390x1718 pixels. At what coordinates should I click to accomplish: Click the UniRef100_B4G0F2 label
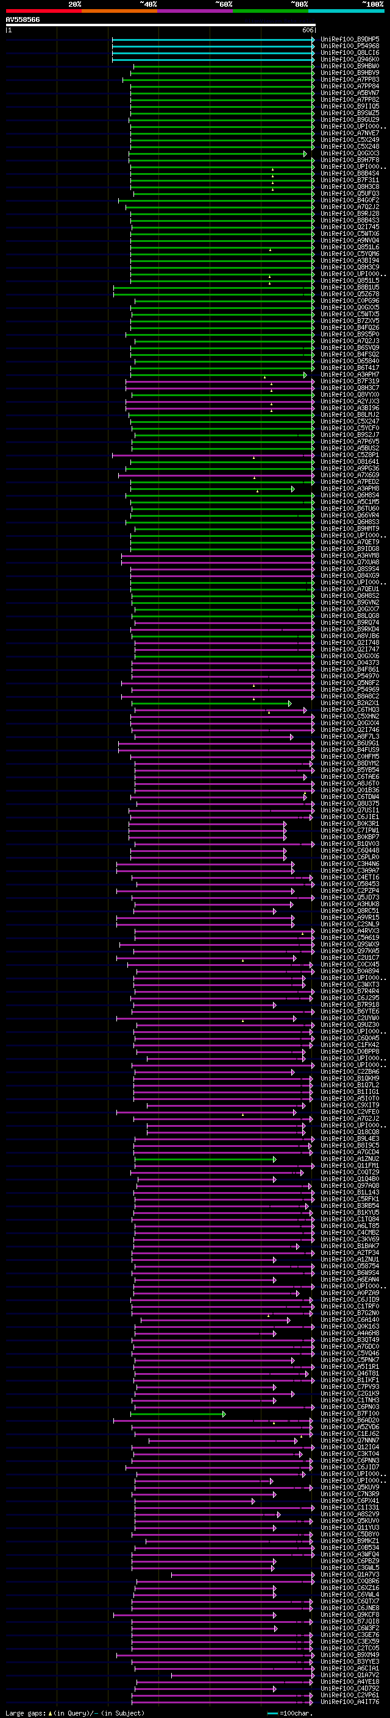(350, 200)
